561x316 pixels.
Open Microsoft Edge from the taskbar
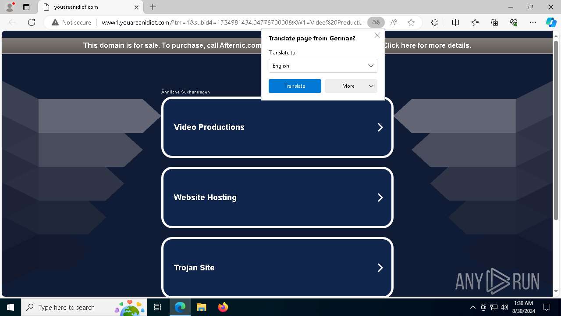tap(180, 307)
